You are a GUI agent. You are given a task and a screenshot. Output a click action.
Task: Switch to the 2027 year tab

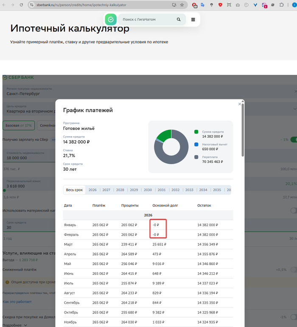coord(106,190)
